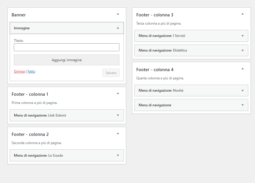Viewport: 255px width, 183px height.
Task: Collapse Footer - colonna 3 panel arrow
Action: click(242, 14)
